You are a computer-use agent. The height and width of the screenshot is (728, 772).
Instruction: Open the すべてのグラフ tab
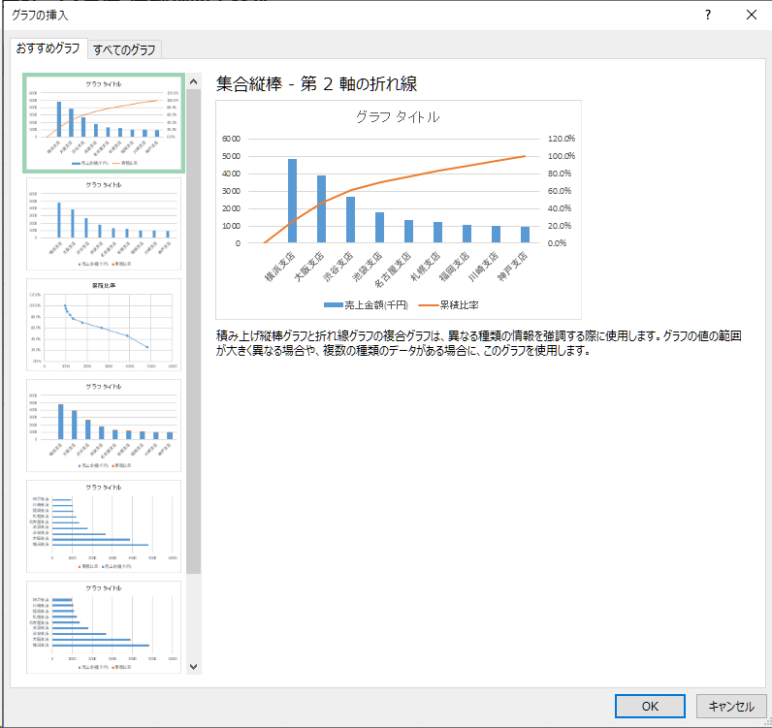[x=126, y=49]
